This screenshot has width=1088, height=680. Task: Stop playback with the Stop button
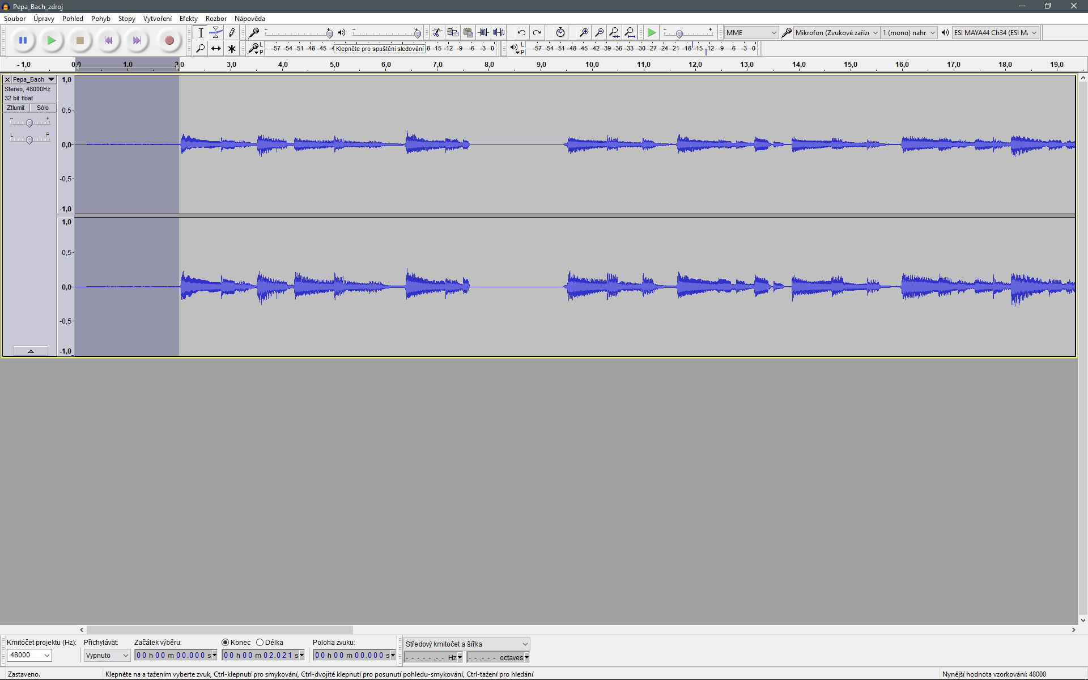coord(80,40)
